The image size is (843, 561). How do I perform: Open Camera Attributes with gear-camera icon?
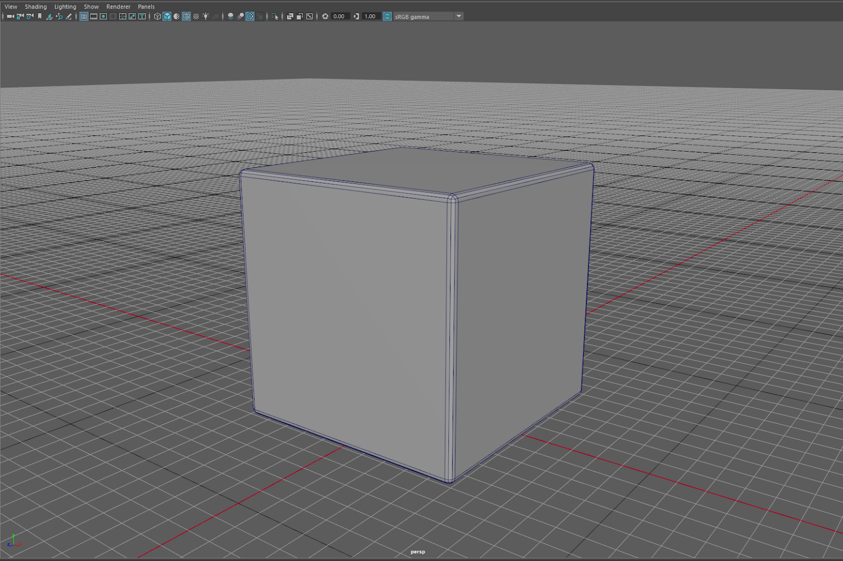[x=30, y=16]
